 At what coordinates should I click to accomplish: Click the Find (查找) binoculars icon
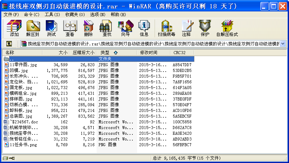(x=107, y=28)
